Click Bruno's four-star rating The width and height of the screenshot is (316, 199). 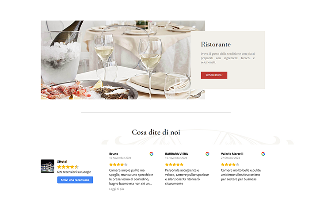tap(118, 165)
